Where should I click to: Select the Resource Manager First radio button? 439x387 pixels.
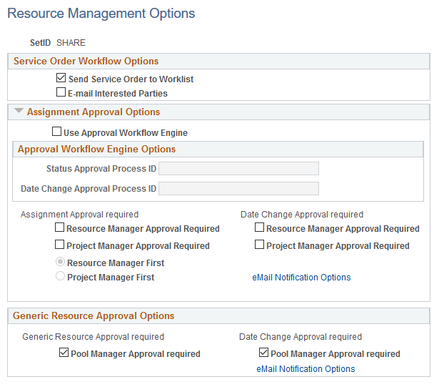coord(61,263)
